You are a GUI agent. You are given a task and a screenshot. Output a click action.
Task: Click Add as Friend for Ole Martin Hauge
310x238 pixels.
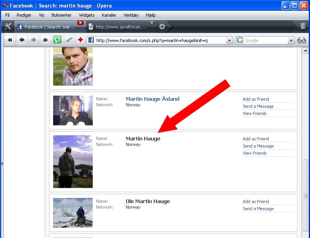click(x=256, y=202)
